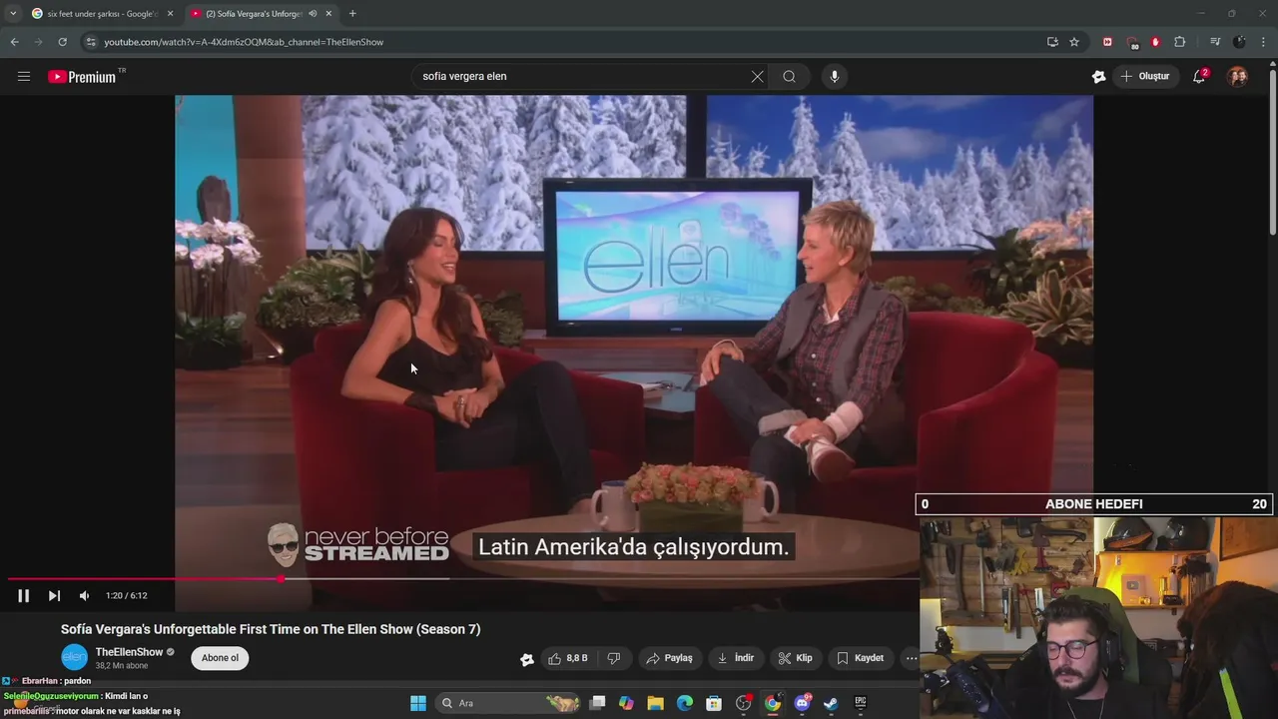Open Steam from taskbar
This screenshot has height=719, width=1278.
[x=831, y=703]
